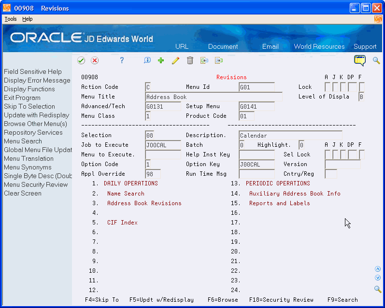Click the yellow chat notes icon
This screenshot has height=308, width=385.
[x=360, y=60]
